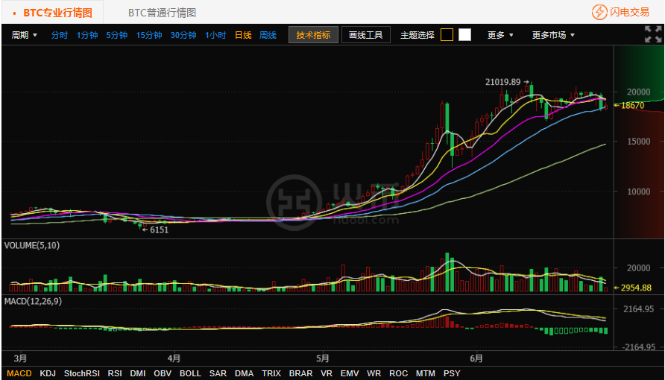Select the 周线 weekly chart interval

click(x=268, y=35)
